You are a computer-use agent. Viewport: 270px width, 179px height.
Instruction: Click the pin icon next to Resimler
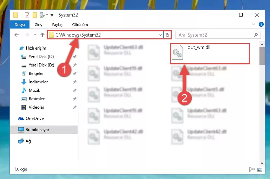coord(74,99)
